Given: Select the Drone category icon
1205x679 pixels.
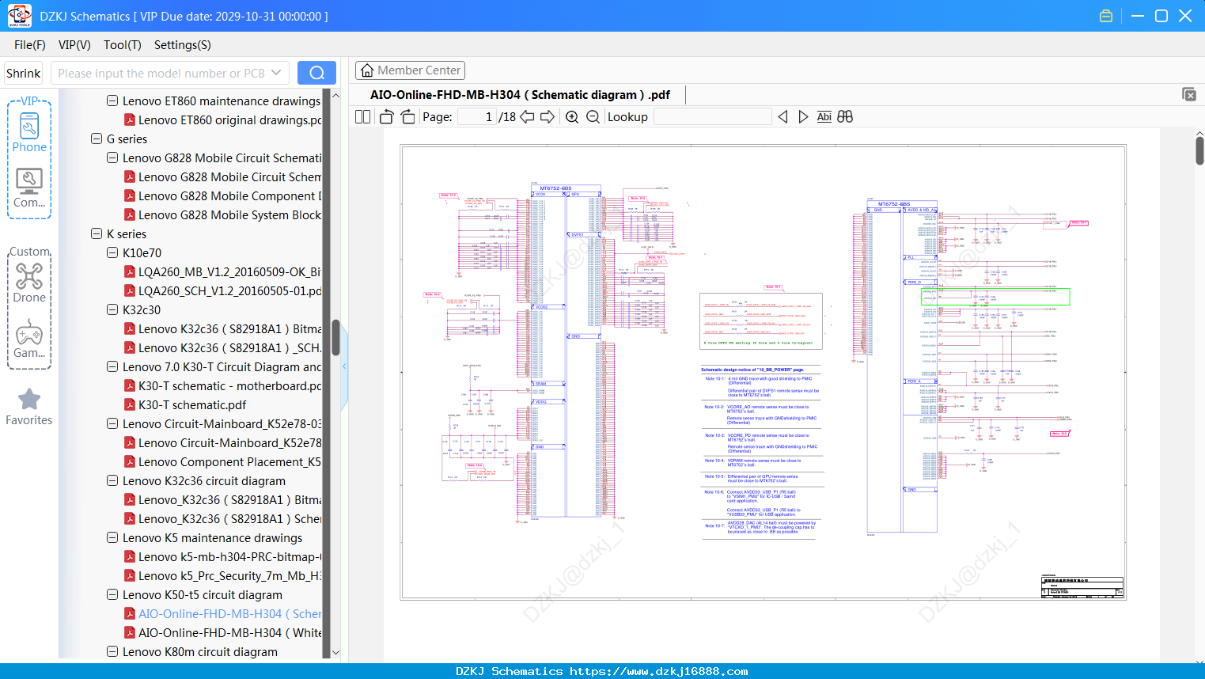Looking at the screenshot, I should coord(29,283).
